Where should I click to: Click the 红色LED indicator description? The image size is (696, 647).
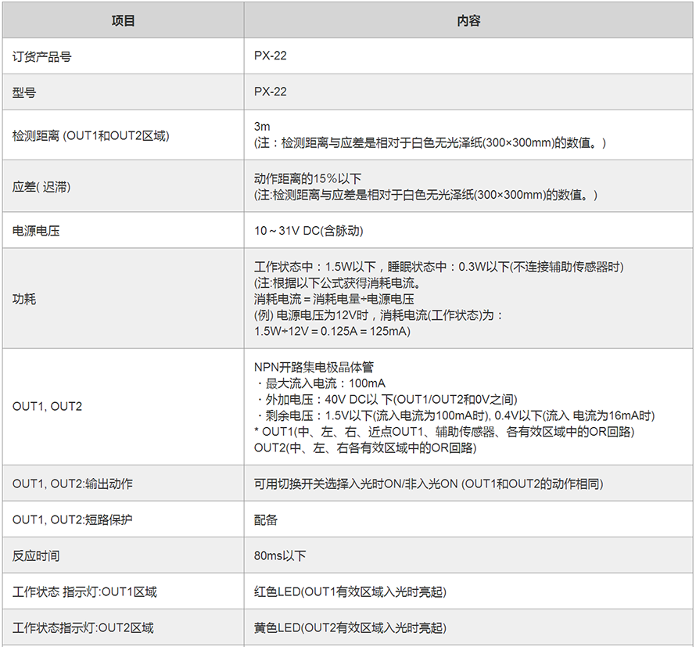coord(350,591)
